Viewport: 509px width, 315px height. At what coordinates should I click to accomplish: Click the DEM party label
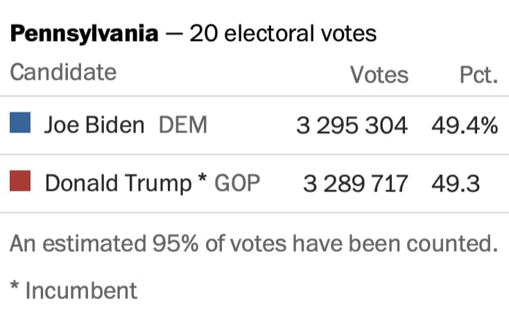point(183,125)
